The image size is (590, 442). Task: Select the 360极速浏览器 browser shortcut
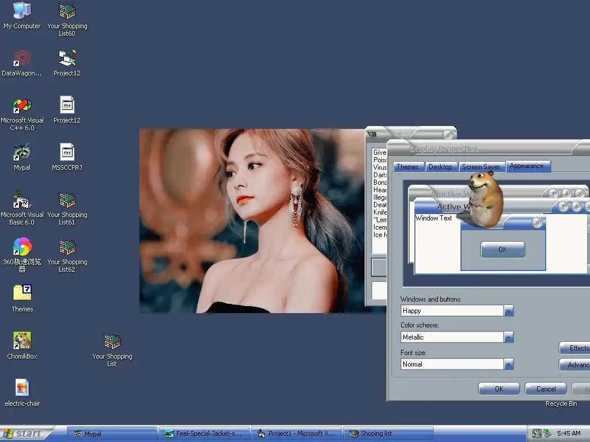(x=22, y=254)
